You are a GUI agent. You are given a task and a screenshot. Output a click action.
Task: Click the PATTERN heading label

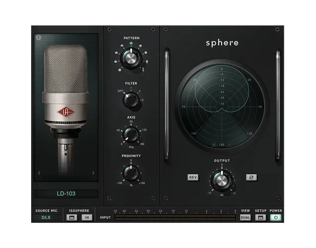[131, 38]
